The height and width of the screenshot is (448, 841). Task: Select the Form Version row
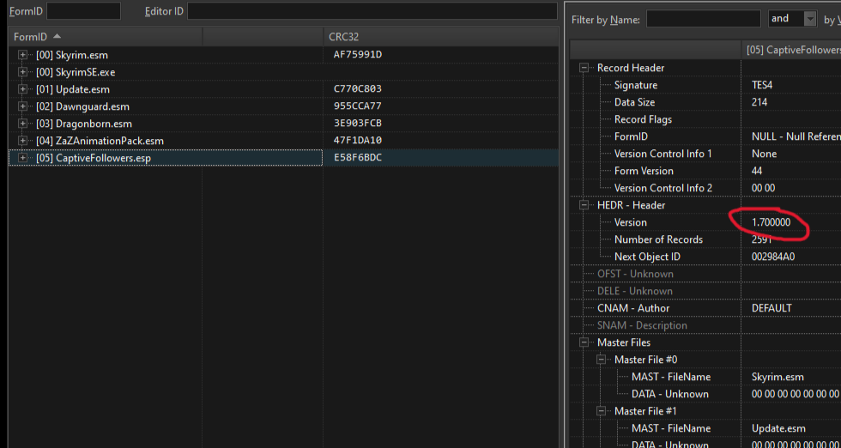coord(705,171)
